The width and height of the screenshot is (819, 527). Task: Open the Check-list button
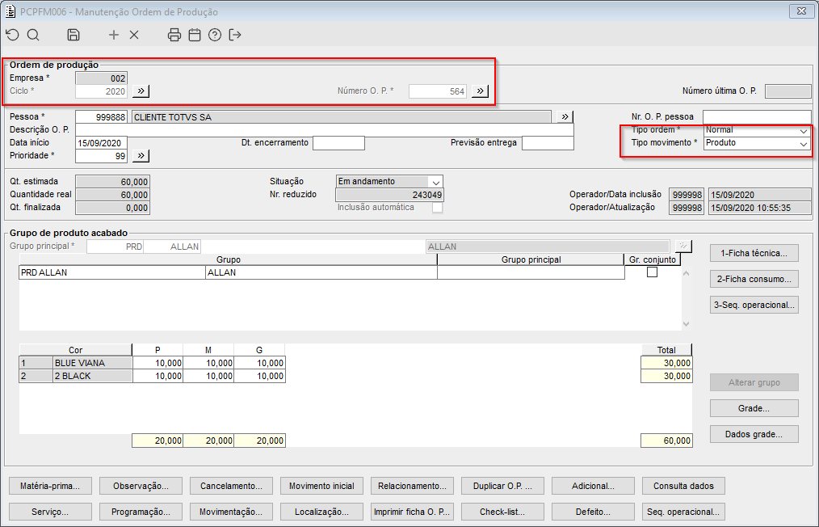502,512
